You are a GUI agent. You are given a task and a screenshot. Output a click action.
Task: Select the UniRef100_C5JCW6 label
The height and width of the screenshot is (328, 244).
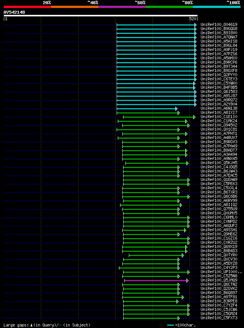pos(219,309)
